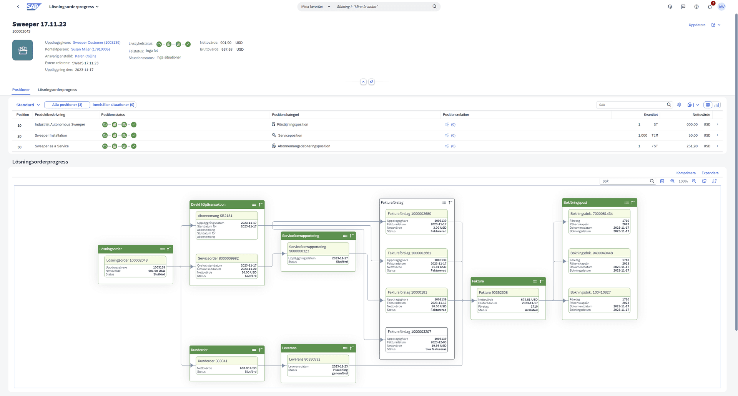
Task: Open action menu of Kundorder group
Action: pos(254,350)
